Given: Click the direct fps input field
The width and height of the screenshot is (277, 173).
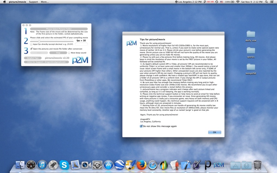Looking at the screenshot, I should [81, 44].
